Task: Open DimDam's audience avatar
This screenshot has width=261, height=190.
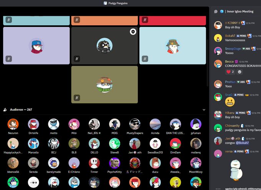Action: (x=175, y=144)
